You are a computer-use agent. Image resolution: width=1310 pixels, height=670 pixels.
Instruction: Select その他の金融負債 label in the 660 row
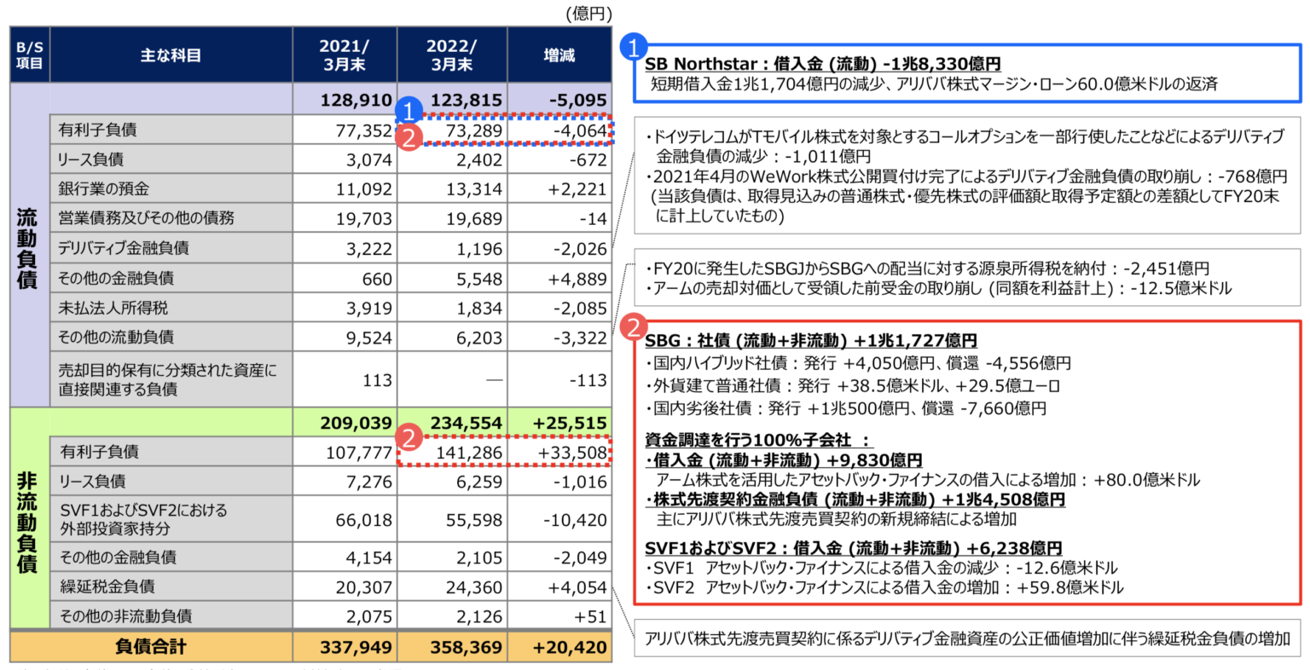[116, 278]
